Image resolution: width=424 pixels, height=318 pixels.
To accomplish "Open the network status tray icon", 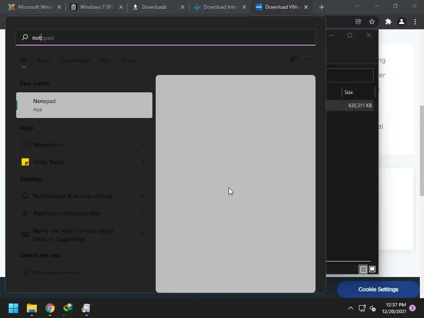I will [362, 308].
